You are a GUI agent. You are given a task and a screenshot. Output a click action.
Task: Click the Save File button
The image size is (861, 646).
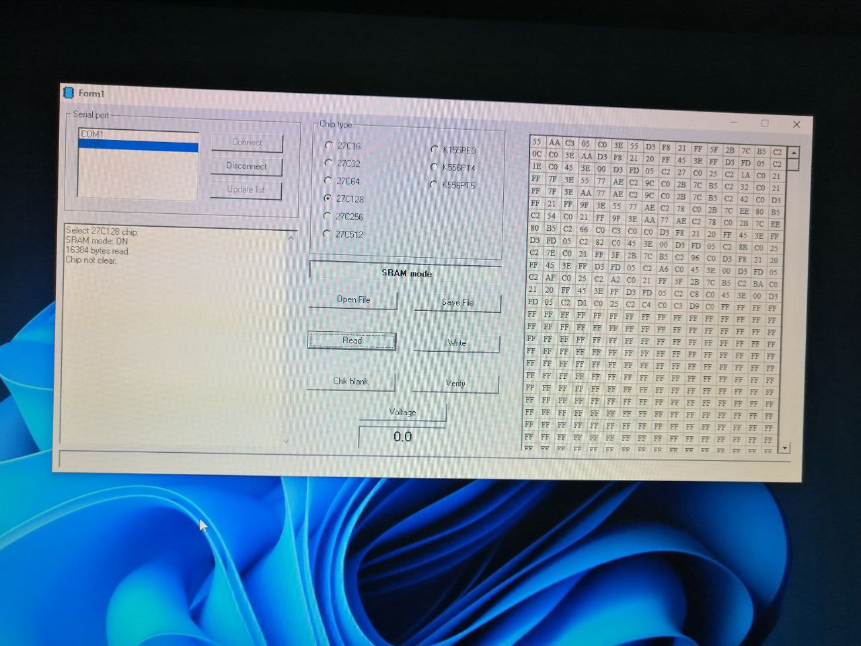pos(457,302)
